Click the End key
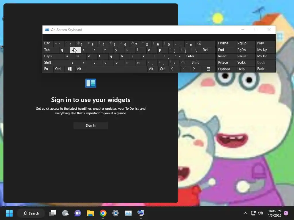 (226, 50)
